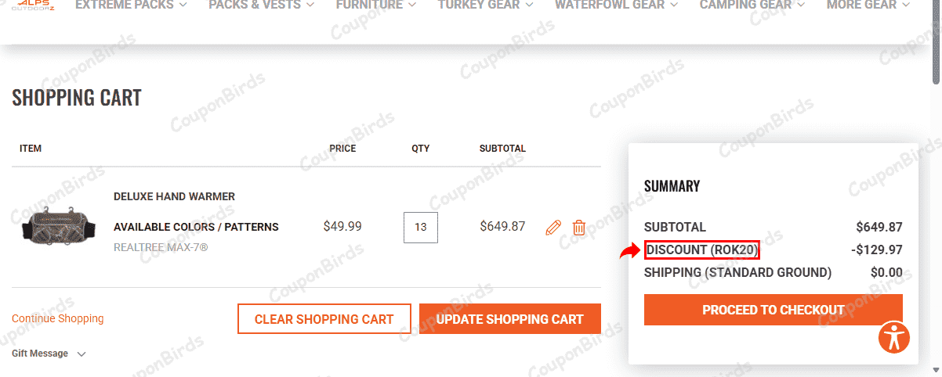Click Update Shopping Cart button
This screenshot has width=942, height=377.
[509, 319]
